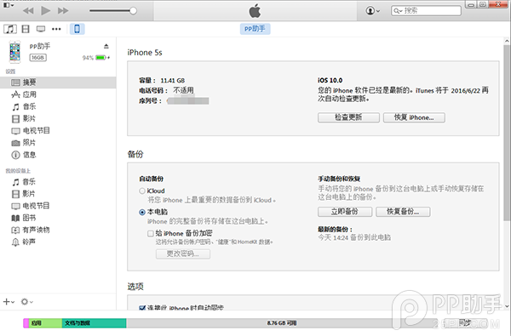511x336 pixels.
Task: Click the rewind previous track button
Action: click(28, 11)
